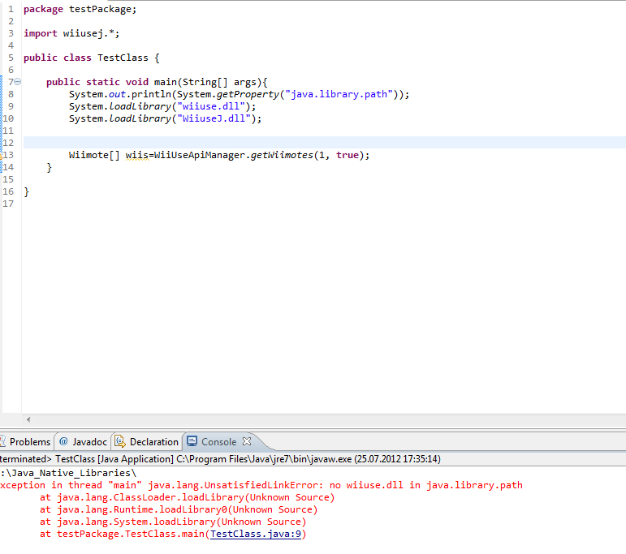Click the Javadoc @ icon
626x554 pixels.
(x=64, y=442)
